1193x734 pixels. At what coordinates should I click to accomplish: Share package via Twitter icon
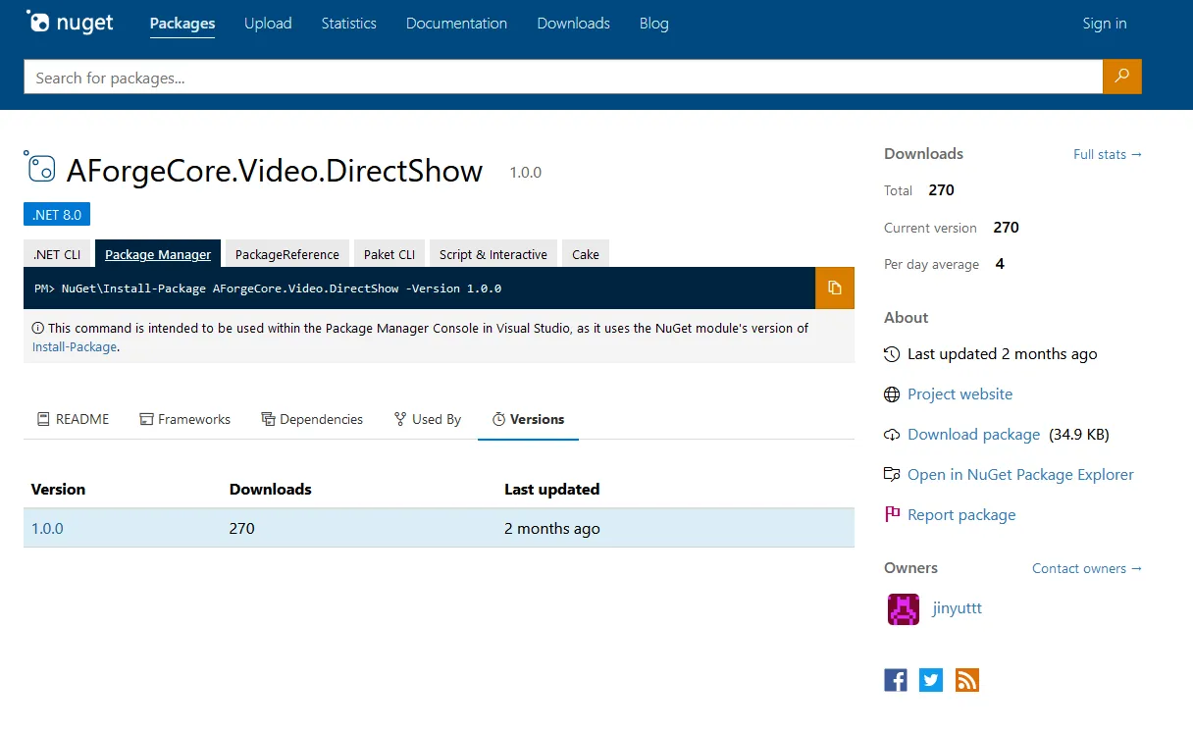(931, 680)
